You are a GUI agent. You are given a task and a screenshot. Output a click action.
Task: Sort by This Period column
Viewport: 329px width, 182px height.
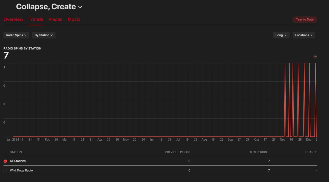259,152
